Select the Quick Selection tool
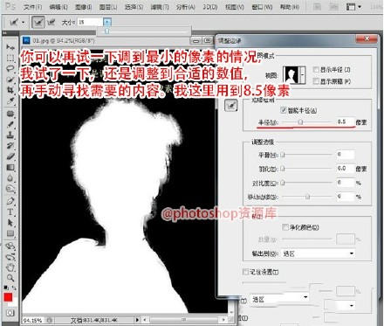 10,80
